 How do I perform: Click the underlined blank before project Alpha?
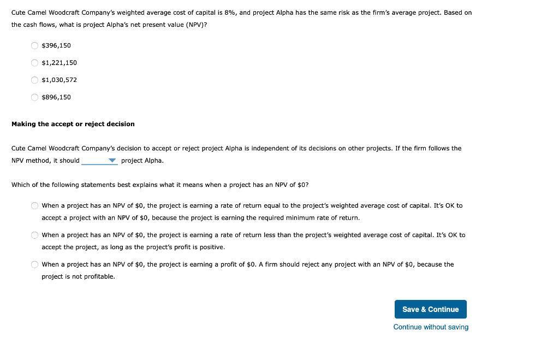click(93, 161)
